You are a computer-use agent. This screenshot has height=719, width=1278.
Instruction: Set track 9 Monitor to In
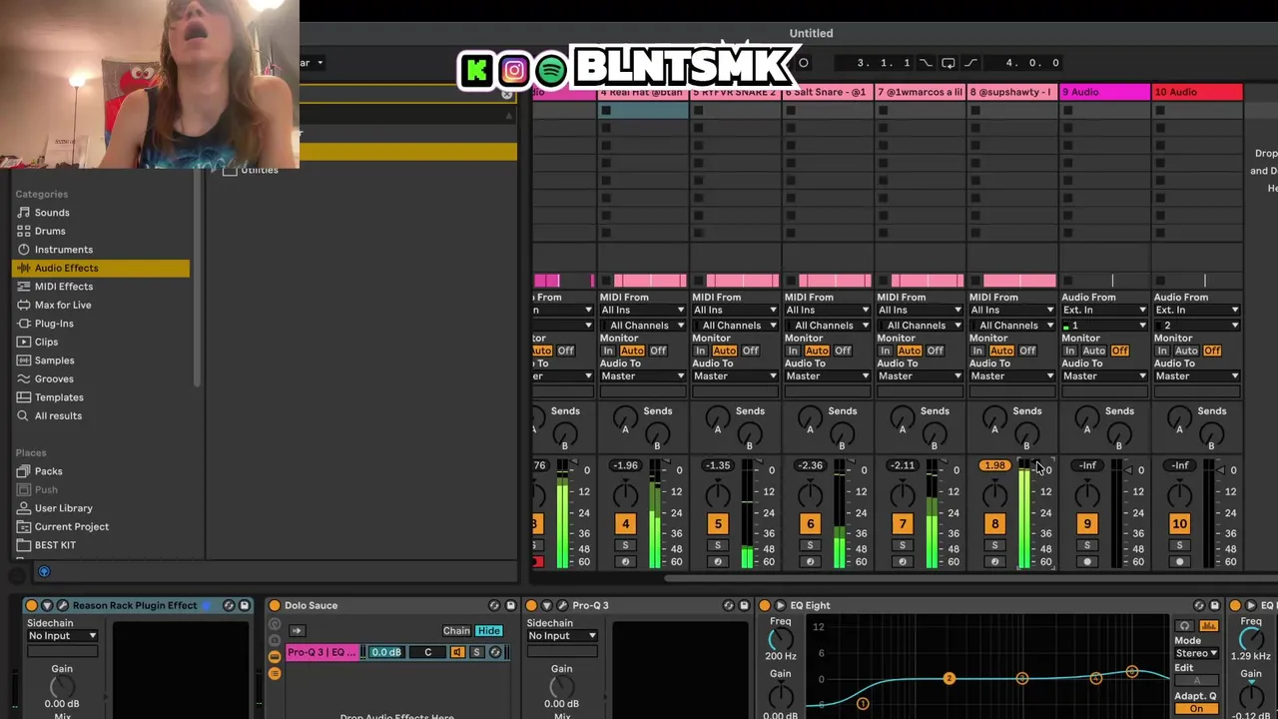click(x=1072, y=351)
